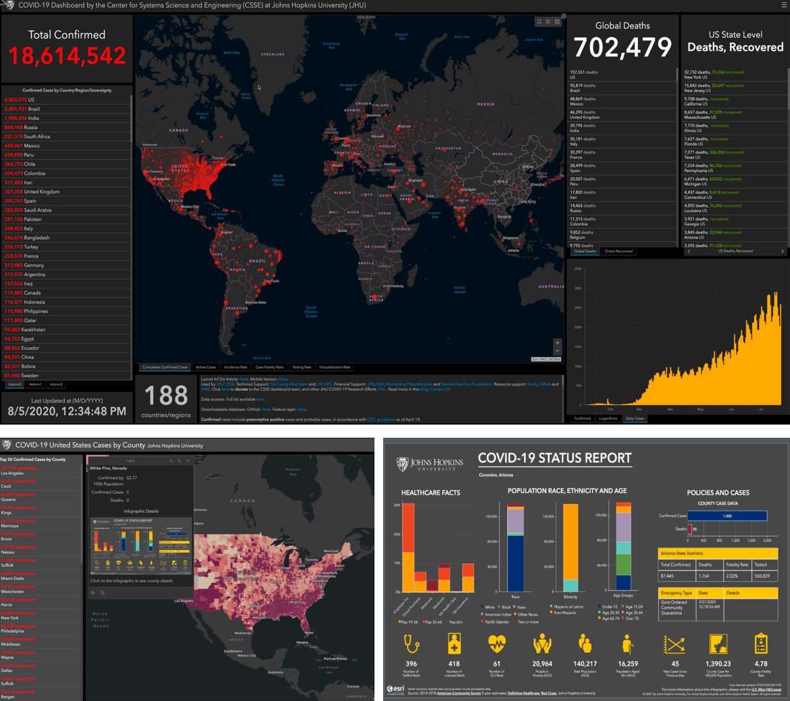Click the Population Aged 65+ icon
The width and height of the screenshot is (790, 701).
tap(630, 645)
